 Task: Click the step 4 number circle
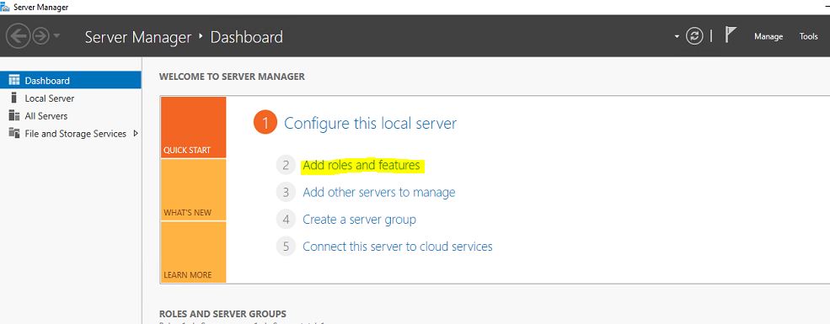pyautogui.click(x=286, y=220)
